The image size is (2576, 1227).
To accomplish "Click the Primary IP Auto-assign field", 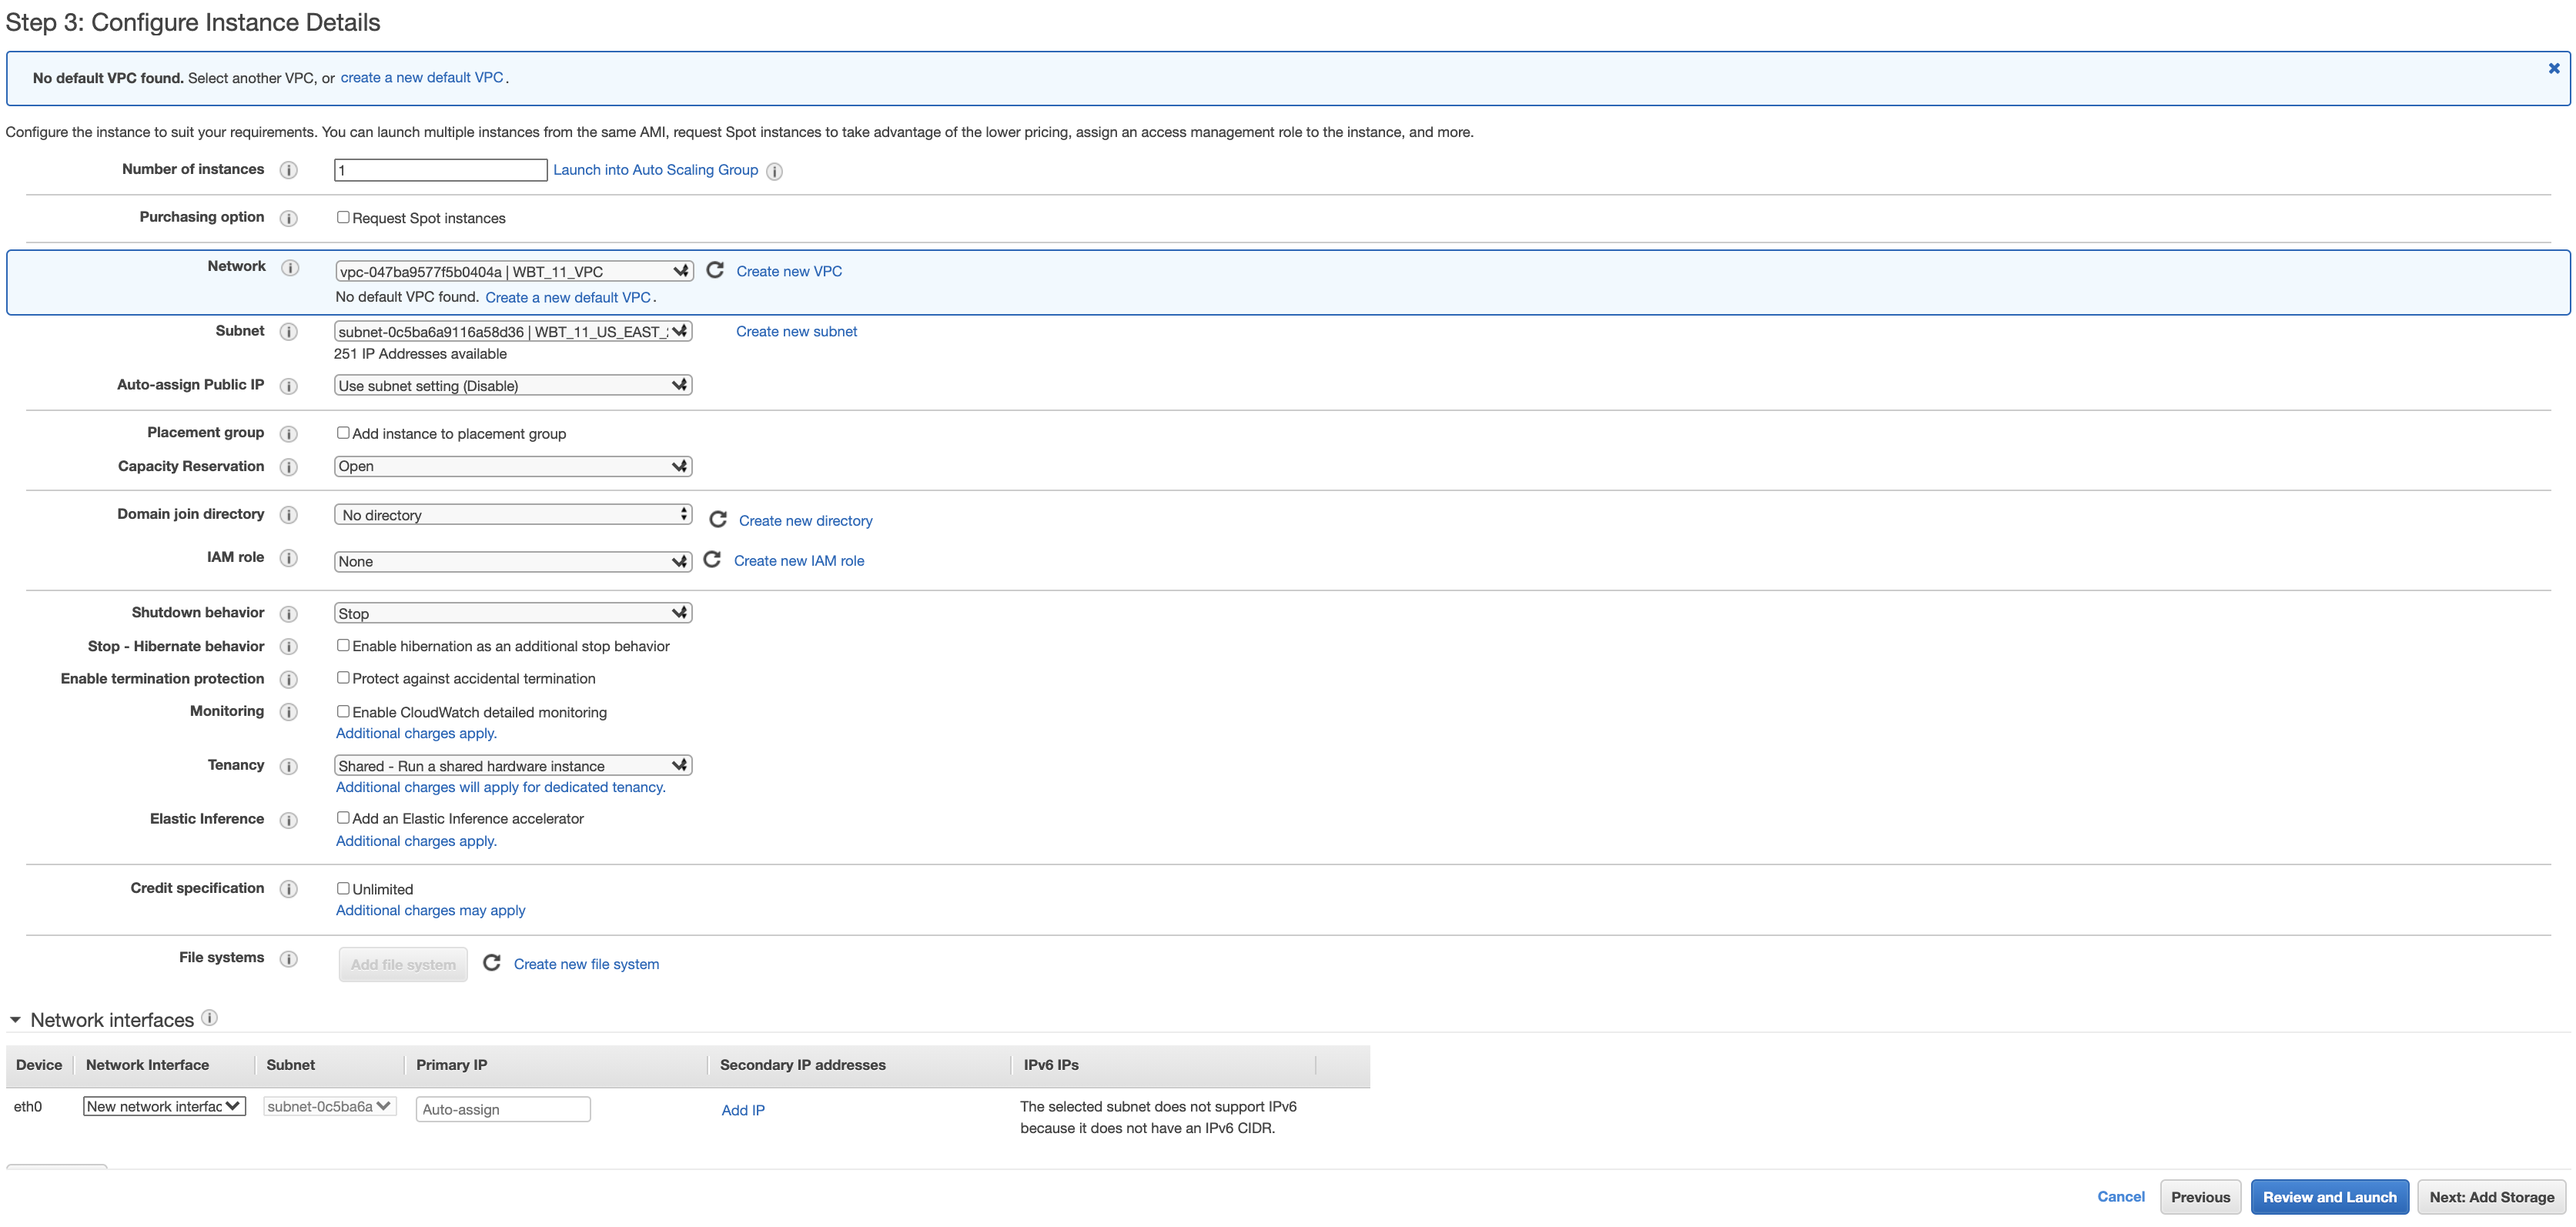I will click(503, 1109).
